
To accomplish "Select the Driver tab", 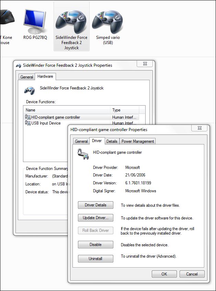I will pos(97,141).
